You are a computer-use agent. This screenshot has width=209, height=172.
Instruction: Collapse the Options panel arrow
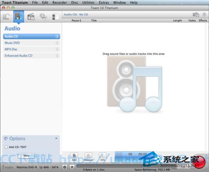56,138
